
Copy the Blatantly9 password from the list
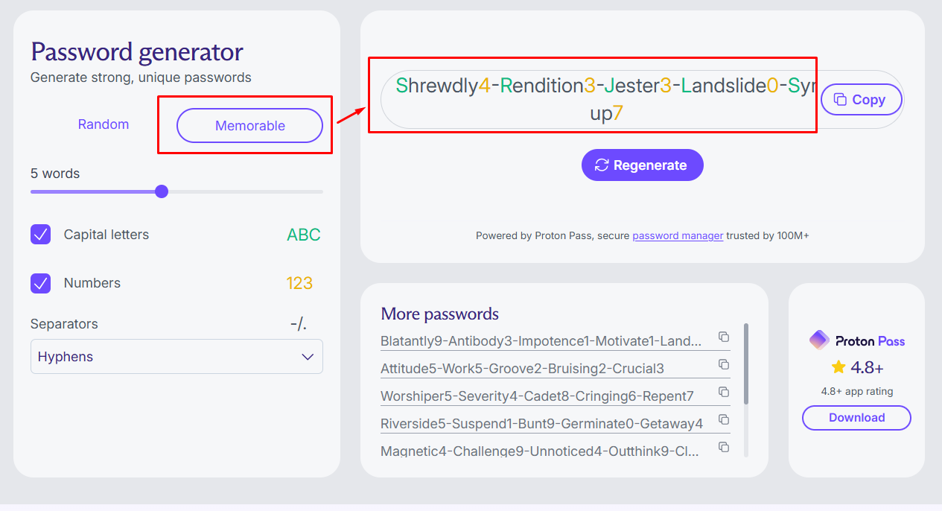point(724,337)
